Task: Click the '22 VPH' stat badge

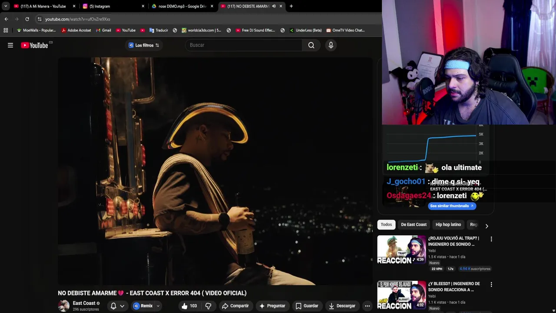Action: pyautogui.click(x=437, y=269)
